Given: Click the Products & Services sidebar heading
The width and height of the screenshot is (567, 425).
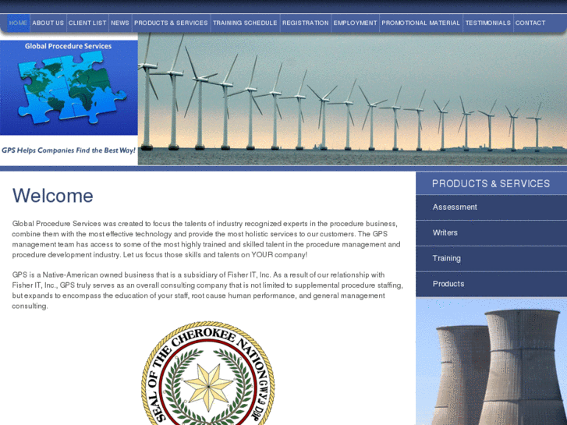Looking at the screenshot, I should click(491, 184).
